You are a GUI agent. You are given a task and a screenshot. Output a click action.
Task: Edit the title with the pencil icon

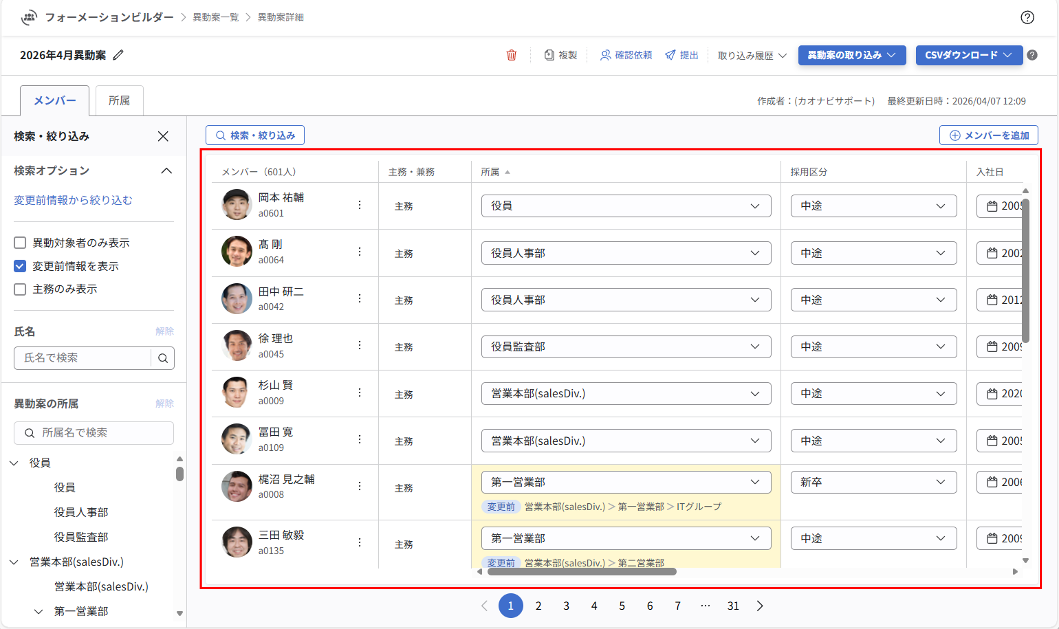[119, 55]
